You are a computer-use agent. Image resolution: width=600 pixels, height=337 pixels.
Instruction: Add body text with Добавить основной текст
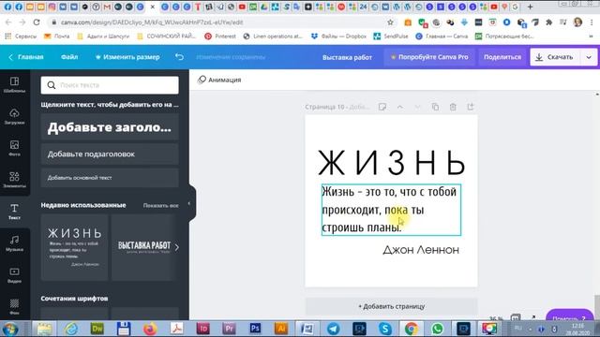pyautogui.click(x=110, y=178)
